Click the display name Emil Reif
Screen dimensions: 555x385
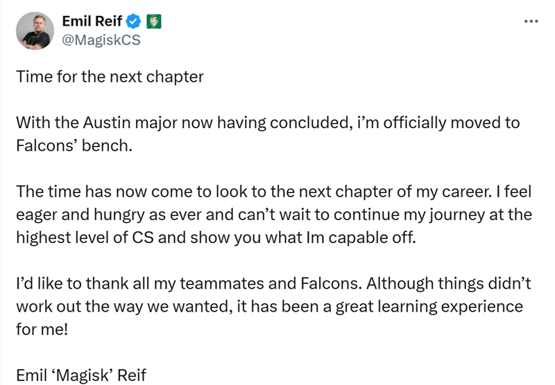click(x=92, y=21)
